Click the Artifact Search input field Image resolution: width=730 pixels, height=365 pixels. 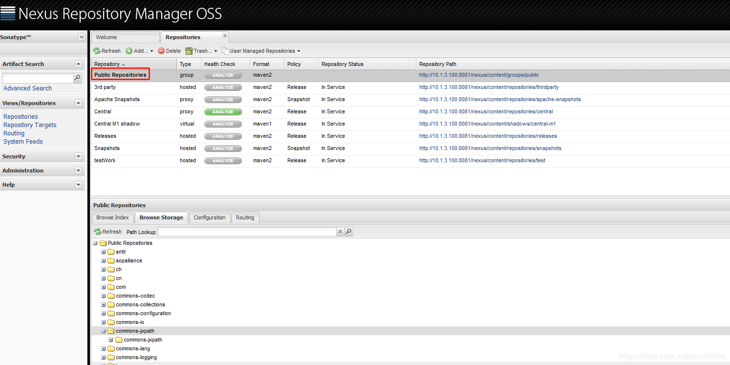coord(38,78)
